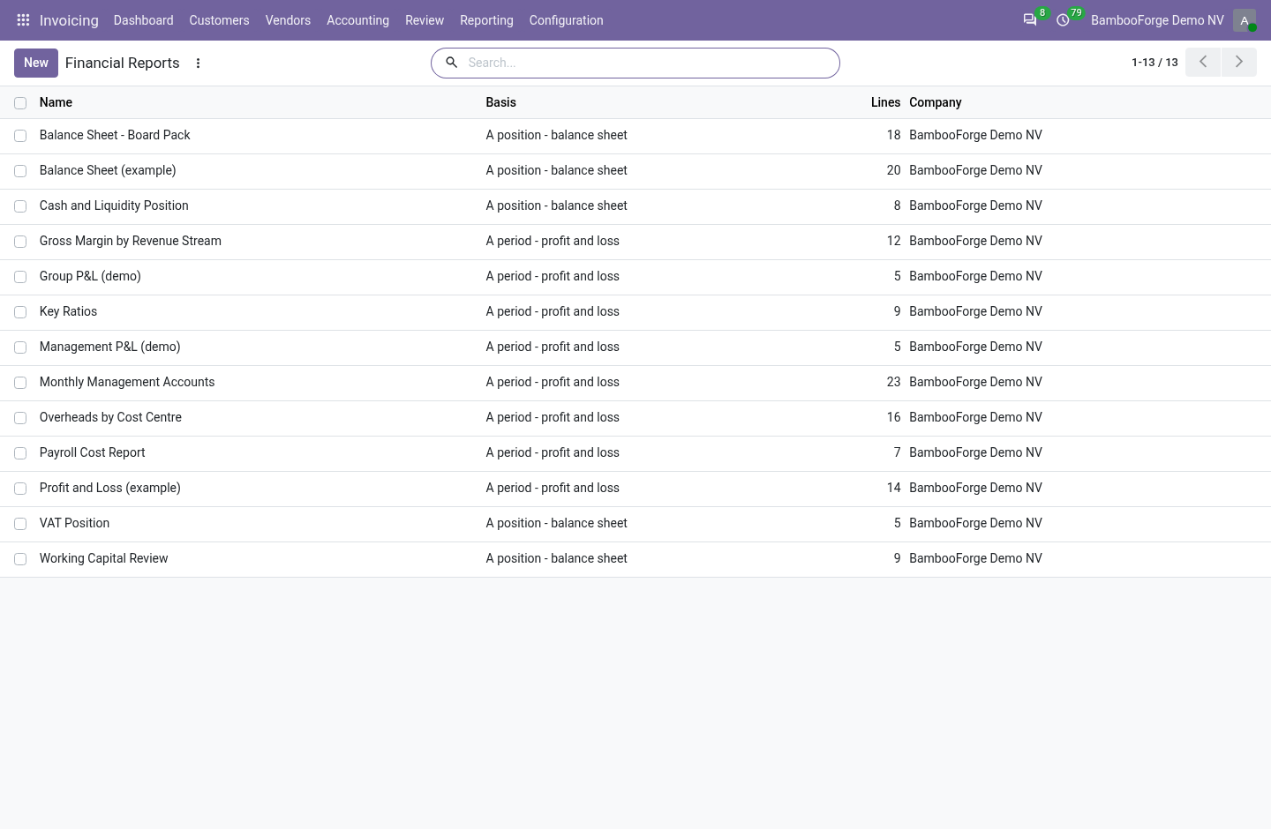Open the apps grid home menu
The image size is (1271, 829).
pyautogui.click(x=23, y=20)
